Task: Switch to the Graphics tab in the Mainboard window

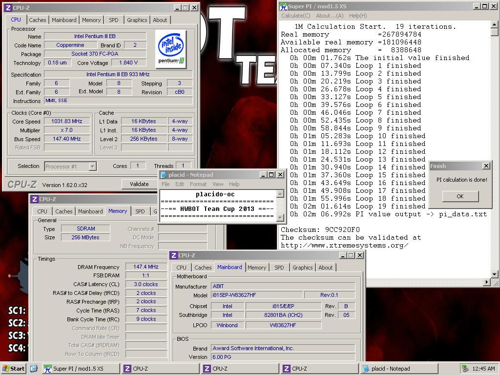Action: (303, 268)
